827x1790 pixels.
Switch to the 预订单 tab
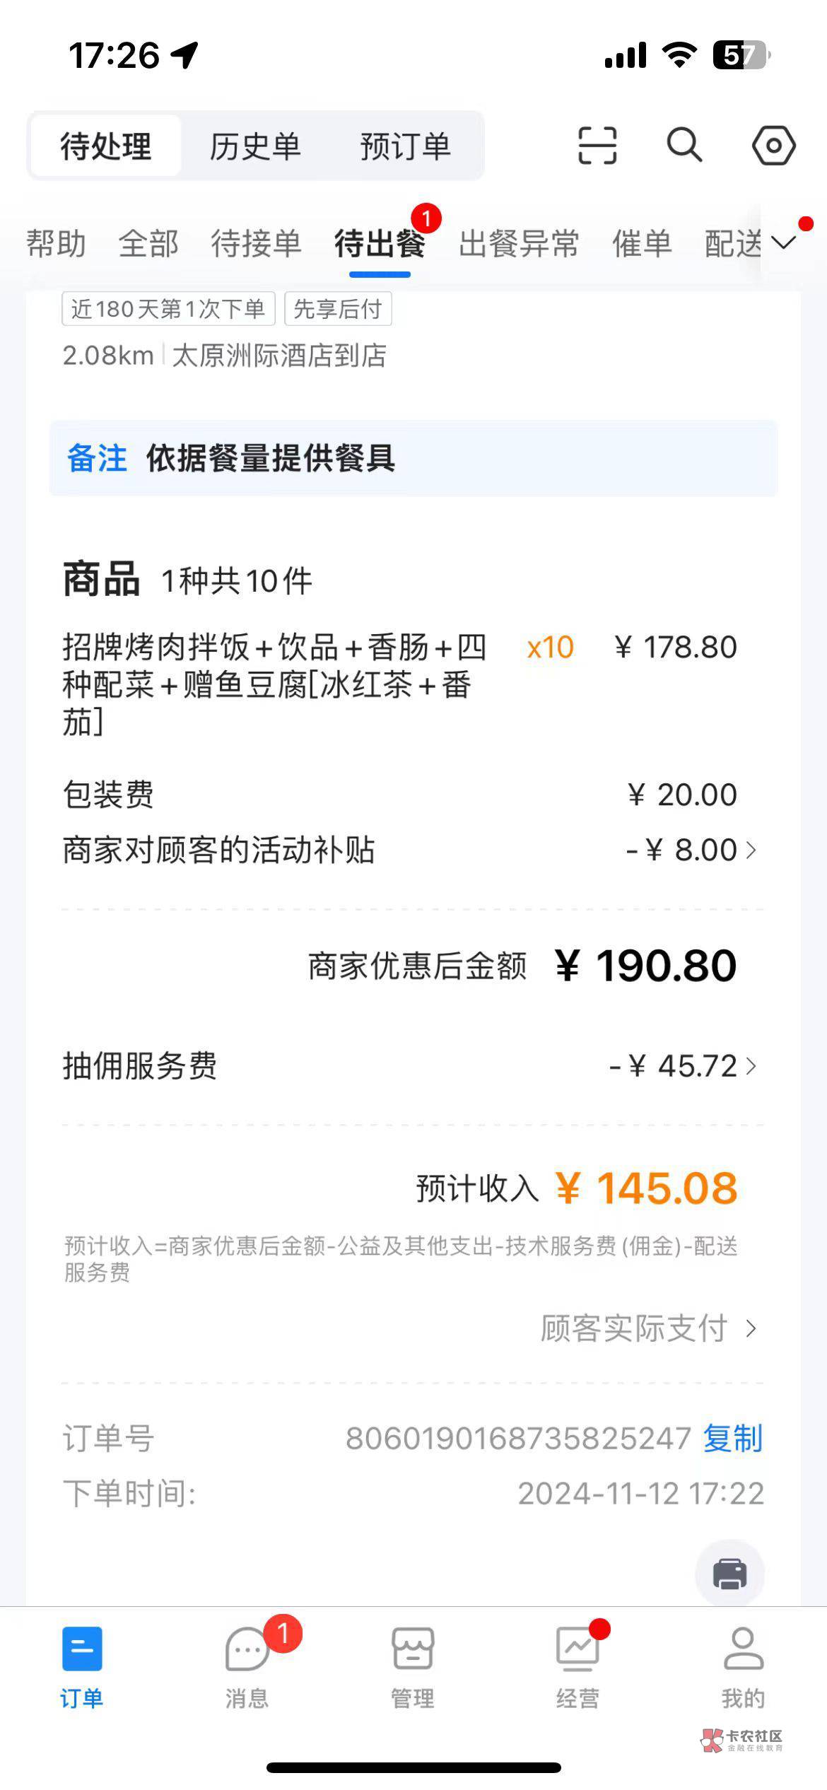[405, 146]
